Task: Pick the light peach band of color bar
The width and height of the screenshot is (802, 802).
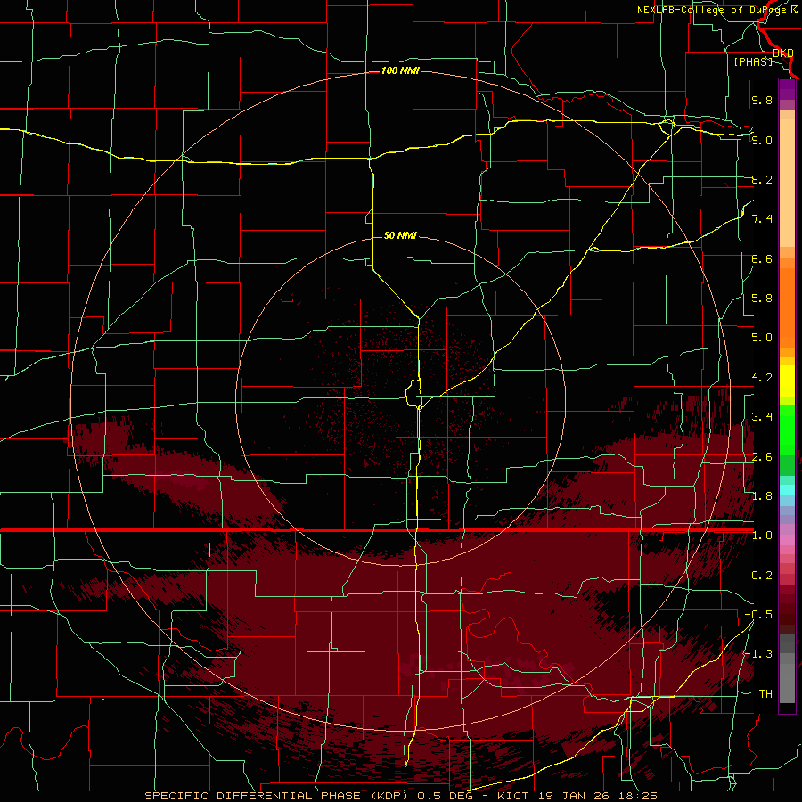Action: coord(787,183)
